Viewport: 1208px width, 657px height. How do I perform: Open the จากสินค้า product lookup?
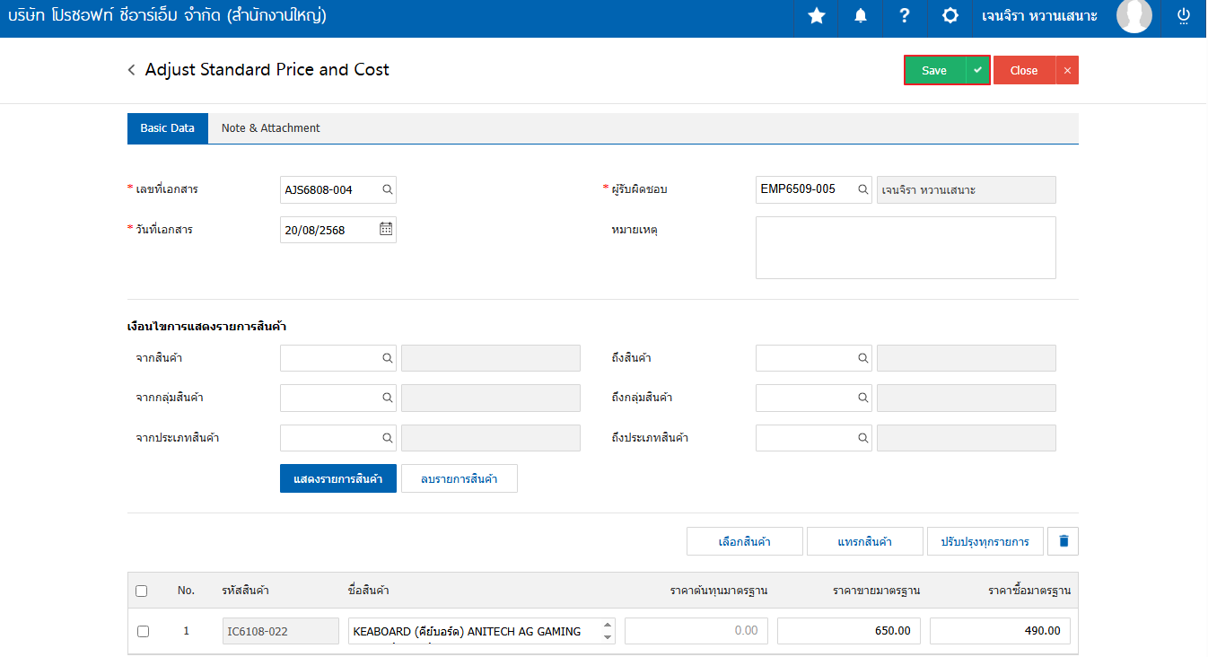(387, 358)
